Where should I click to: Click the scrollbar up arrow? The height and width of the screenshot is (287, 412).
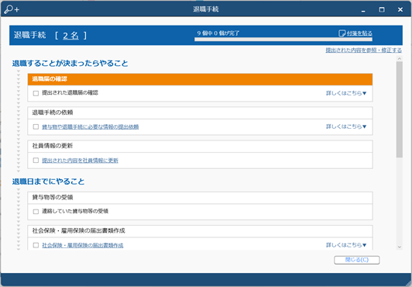pyautogui.click(x=400, y=59)
